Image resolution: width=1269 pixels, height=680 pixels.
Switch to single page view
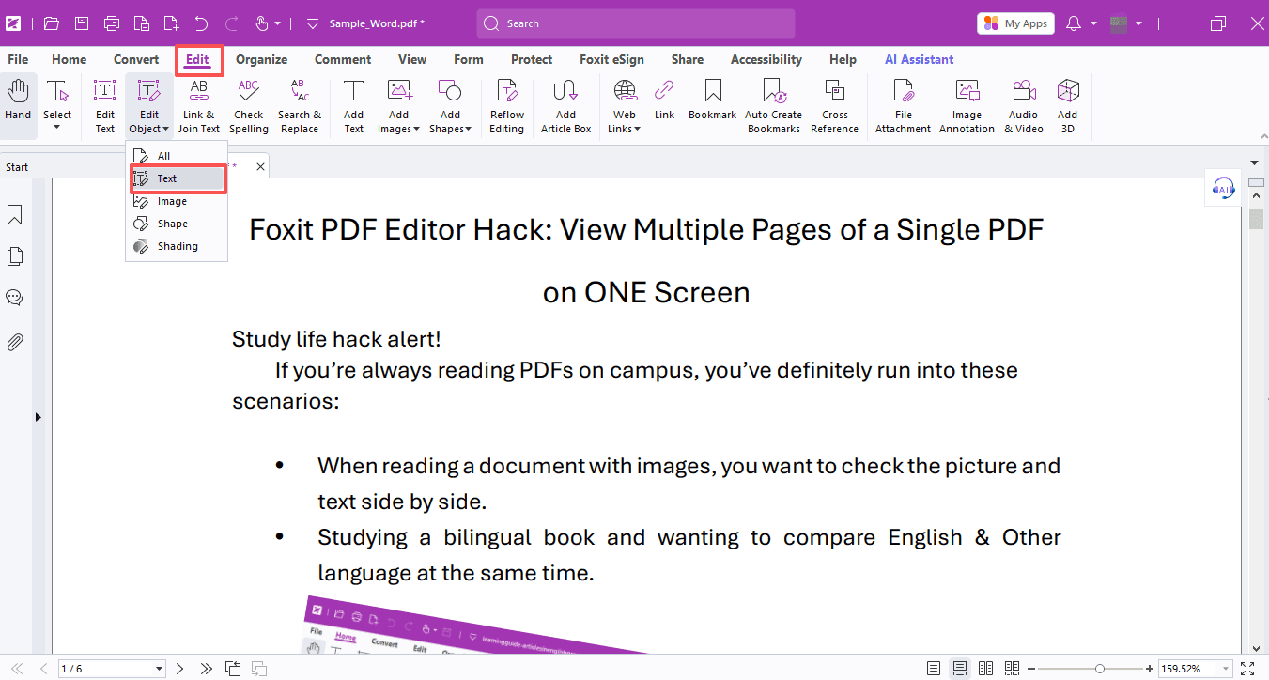pyautogui.click(x=934, y=669)
